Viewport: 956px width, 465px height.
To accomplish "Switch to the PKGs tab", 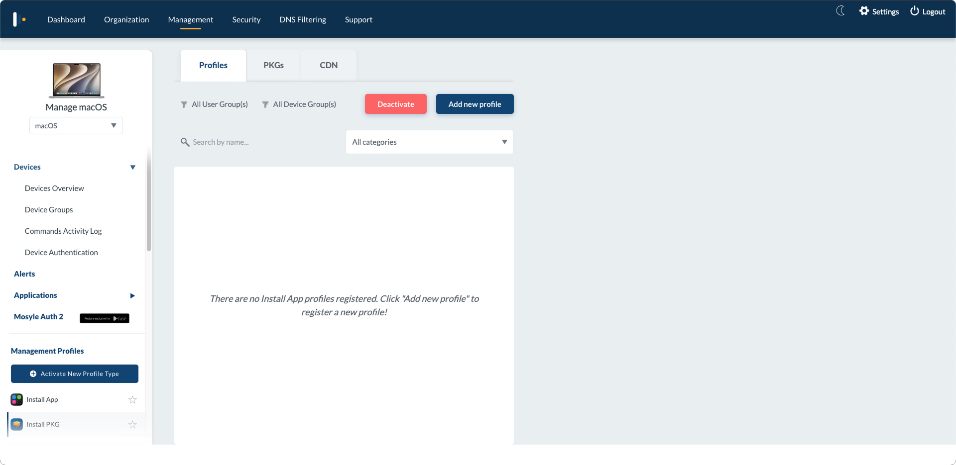I will pyautogui.click(x=273, y=66).
